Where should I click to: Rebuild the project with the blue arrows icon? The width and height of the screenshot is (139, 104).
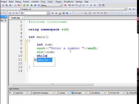(35, 5)
